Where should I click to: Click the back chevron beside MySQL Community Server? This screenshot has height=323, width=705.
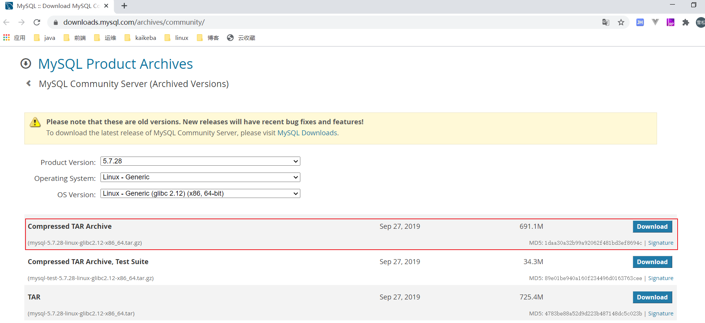[29, 83]
